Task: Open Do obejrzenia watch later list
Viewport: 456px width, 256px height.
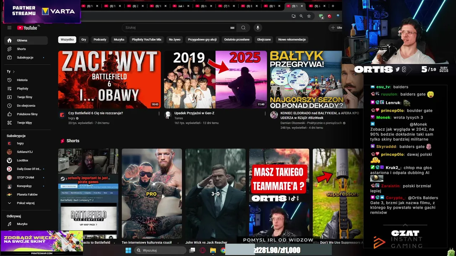Action: pos(26,106)
